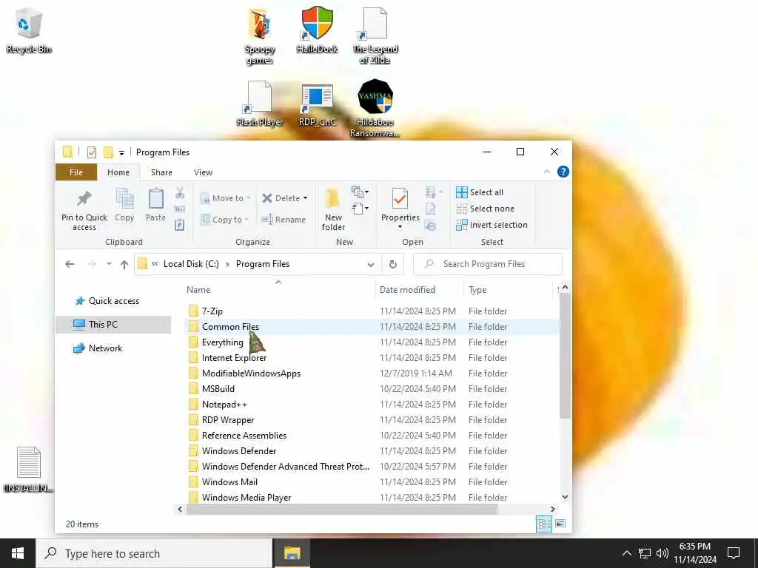
Task: Click File Explorer in the taskbar
Action: pyautogui.click(x=292, y=553)
